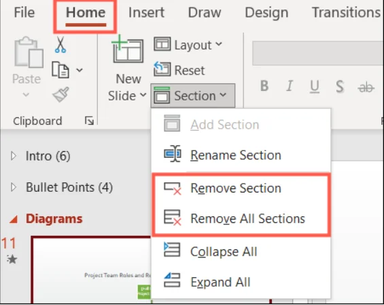Click Collapse All in Section menu
The image size is (384, 305).
tap(241, 251)
